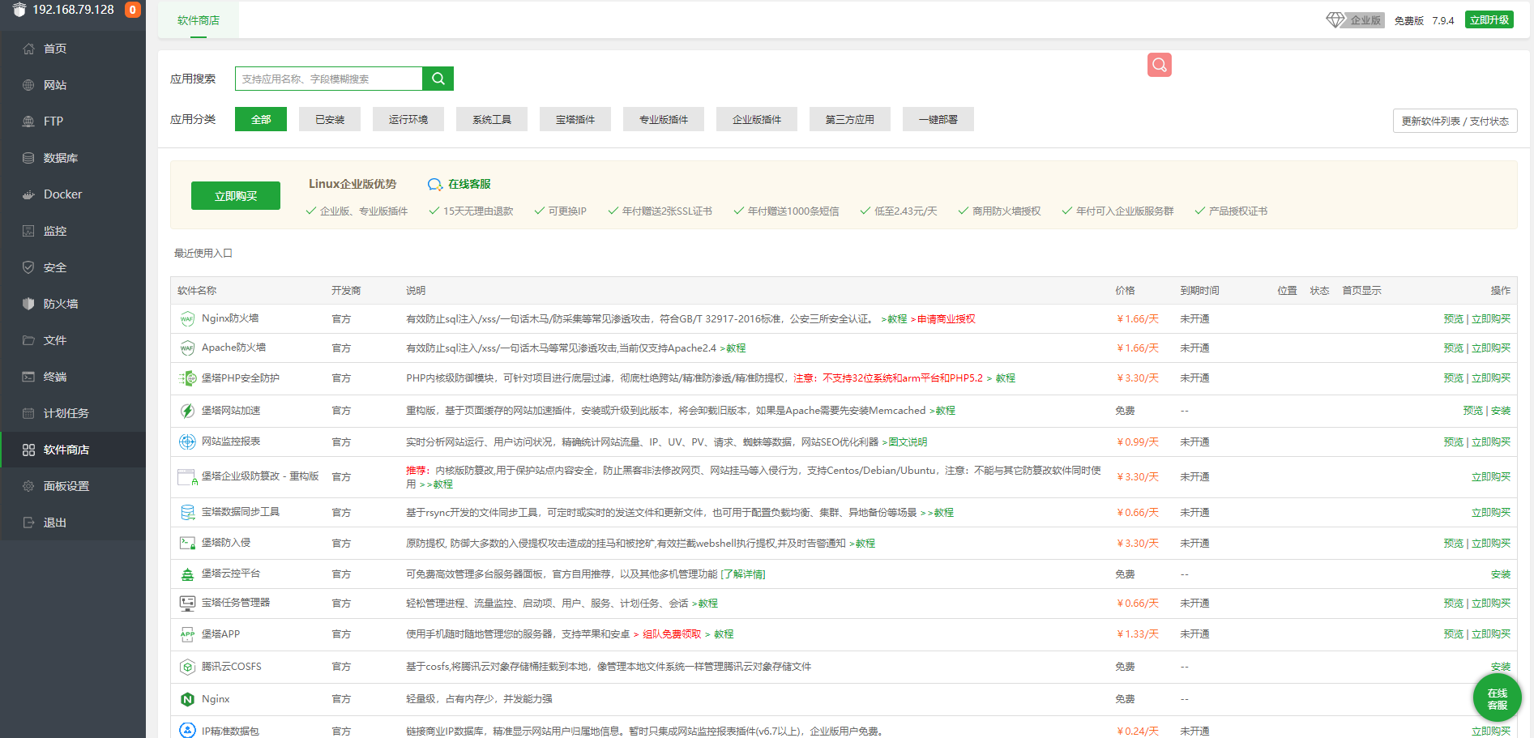
Task: Click the enterprise diamond icon
Action: (1335, 19)
